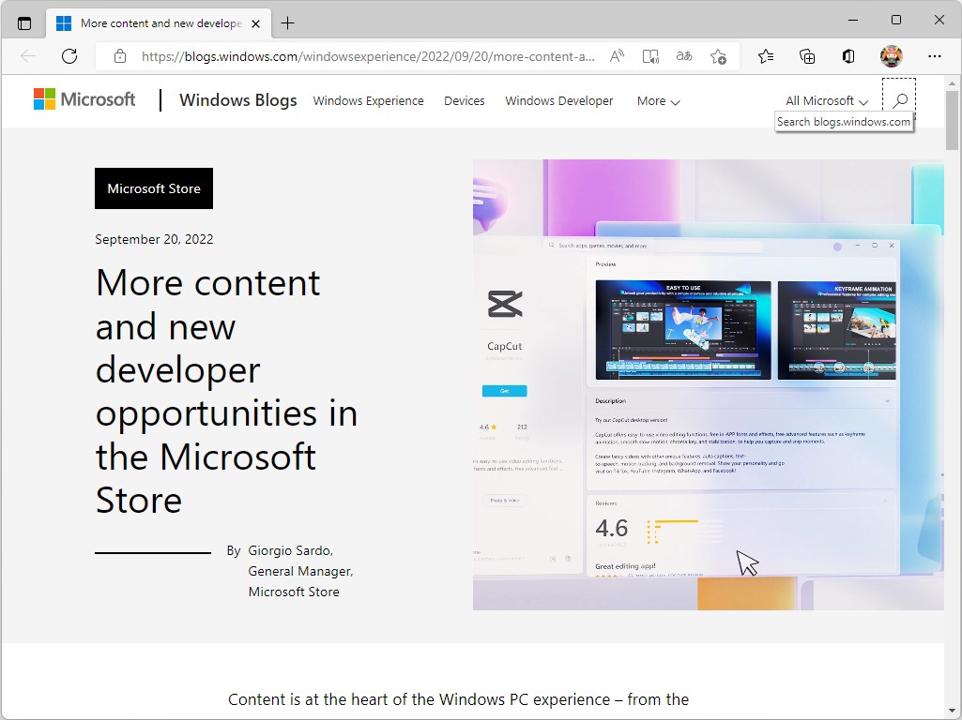Viewport: 962px width, 720px height.
Task: Translate this page
Action: pyautogui.click(x=684, y=56)
